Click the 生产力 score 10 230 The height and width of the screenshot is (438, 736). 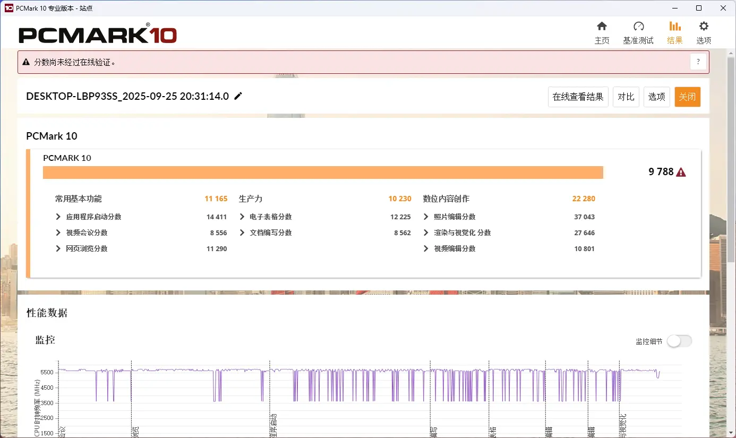[x=400, y=199]
